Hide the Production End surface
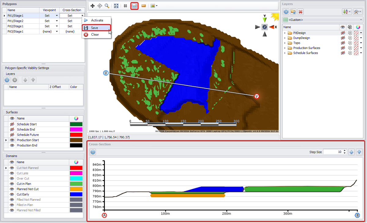This screenshot has height=223, width=367. click(x=12, y=145)
